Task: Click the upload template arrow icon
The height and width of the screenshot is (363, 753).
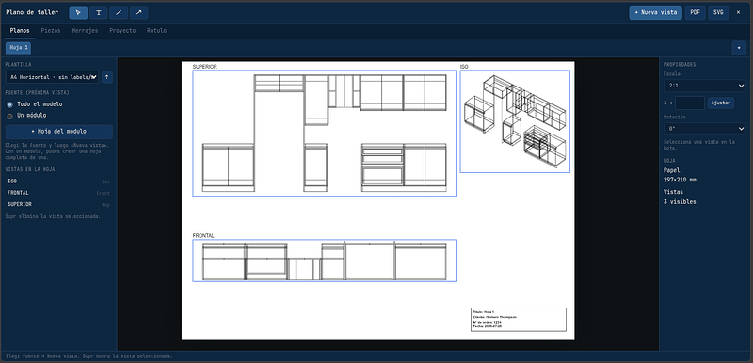Action: 107,77
